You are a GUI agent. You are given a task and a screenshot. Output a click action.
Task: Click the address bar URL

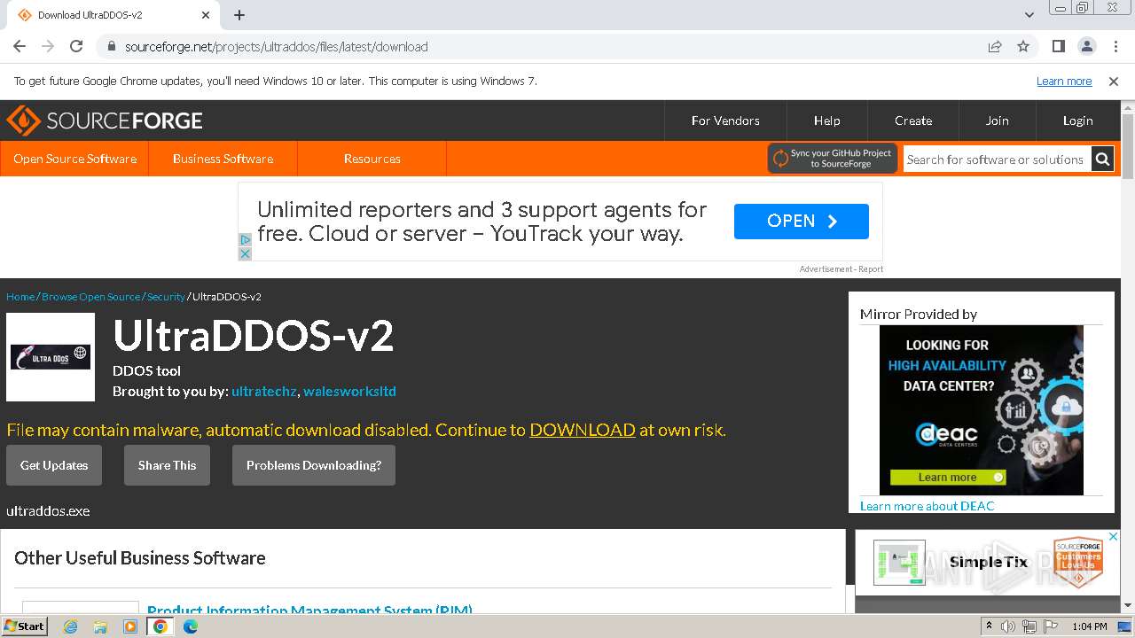276,46
